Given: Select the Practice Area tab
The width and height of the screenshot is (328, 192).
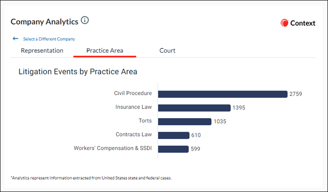Looking at the screenshot, I should 105,50.
